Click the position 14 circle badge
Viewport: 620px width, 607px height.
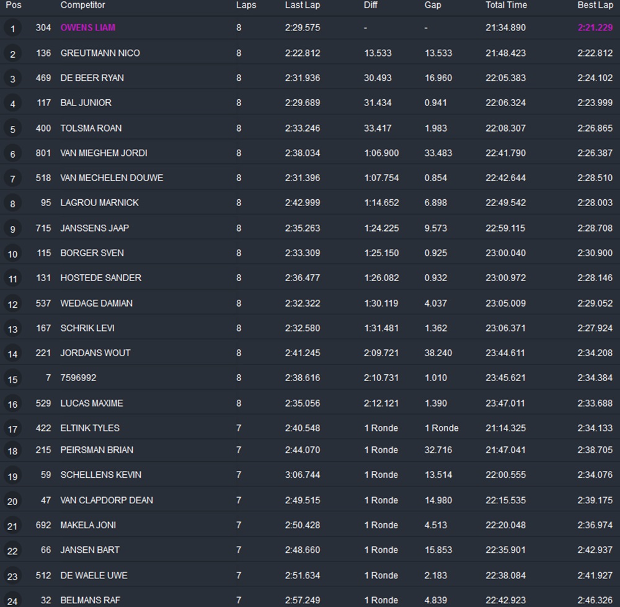[12, 354]
